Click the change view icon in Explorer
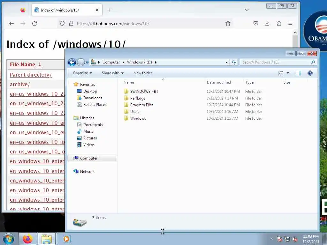The height and width of the screenshot is (245, 327). (281, 73)
